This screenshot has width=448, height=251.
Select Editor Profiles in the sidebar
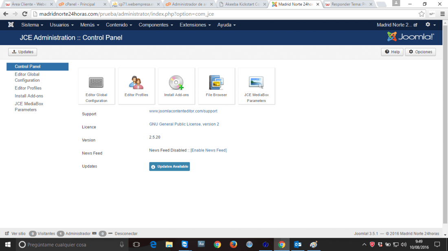28,88
